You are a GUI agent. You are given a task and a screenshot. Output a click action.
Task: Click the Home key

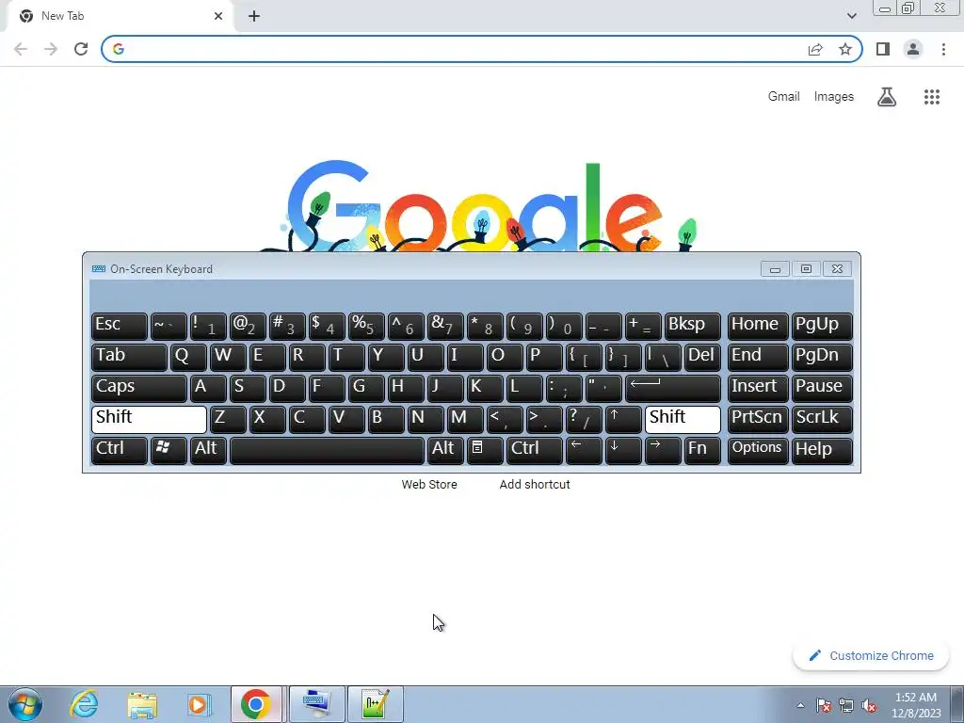point(758,327)
